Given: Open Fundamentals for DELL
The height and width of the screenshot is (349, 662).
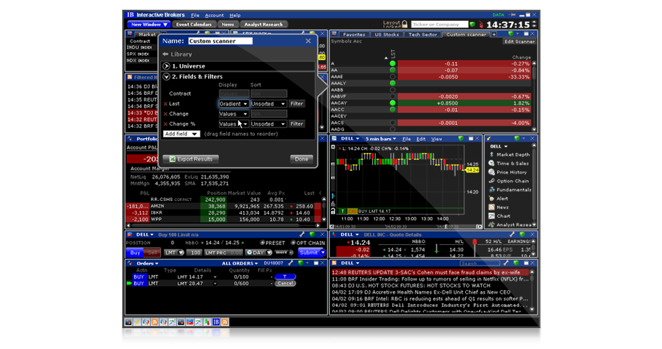Looking at the screenshot, I should 512,190.
